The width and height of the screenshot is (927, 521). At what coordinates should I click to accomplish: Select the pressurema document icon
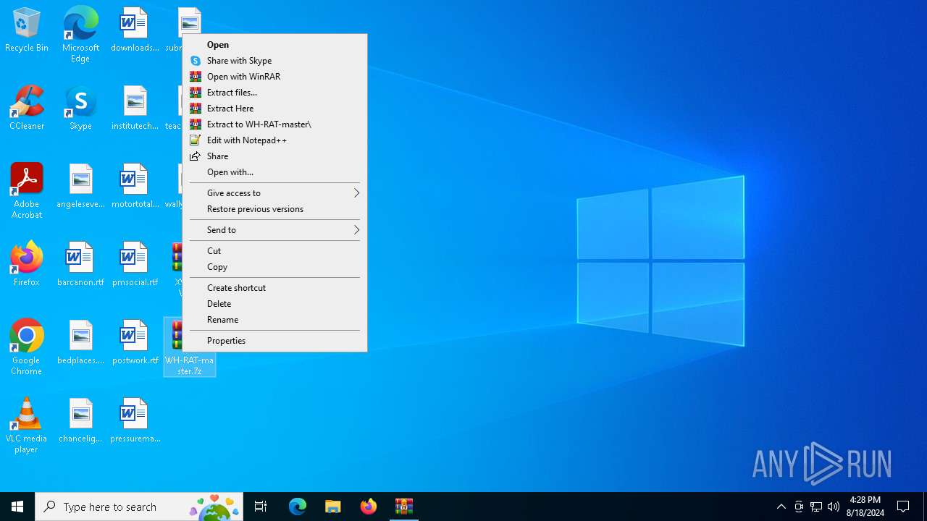(135, 421)
